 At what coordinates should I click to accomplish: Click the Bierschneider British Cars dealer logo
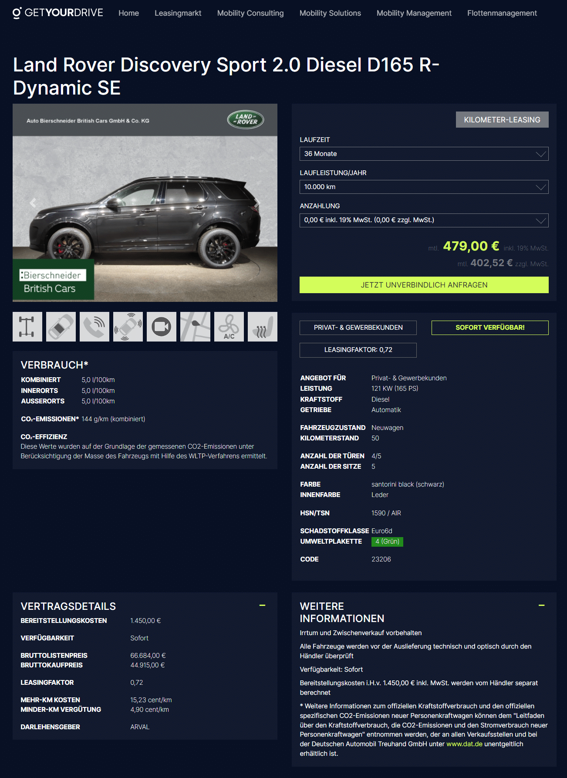tap(53, 280)
